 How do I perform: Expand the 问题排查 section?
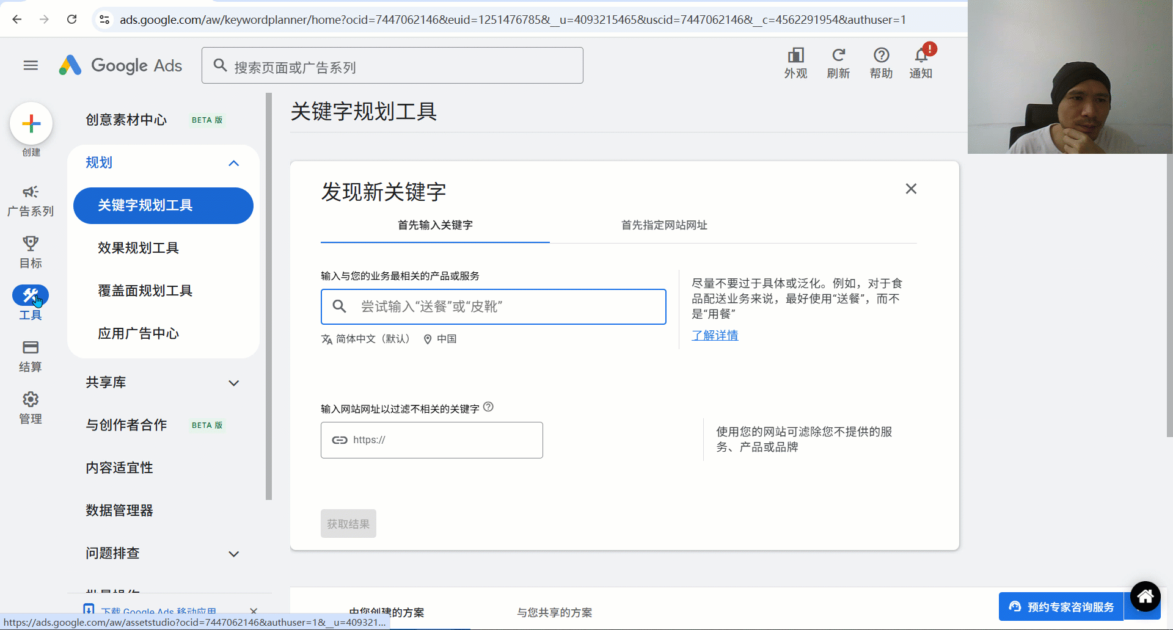point(233,554)
